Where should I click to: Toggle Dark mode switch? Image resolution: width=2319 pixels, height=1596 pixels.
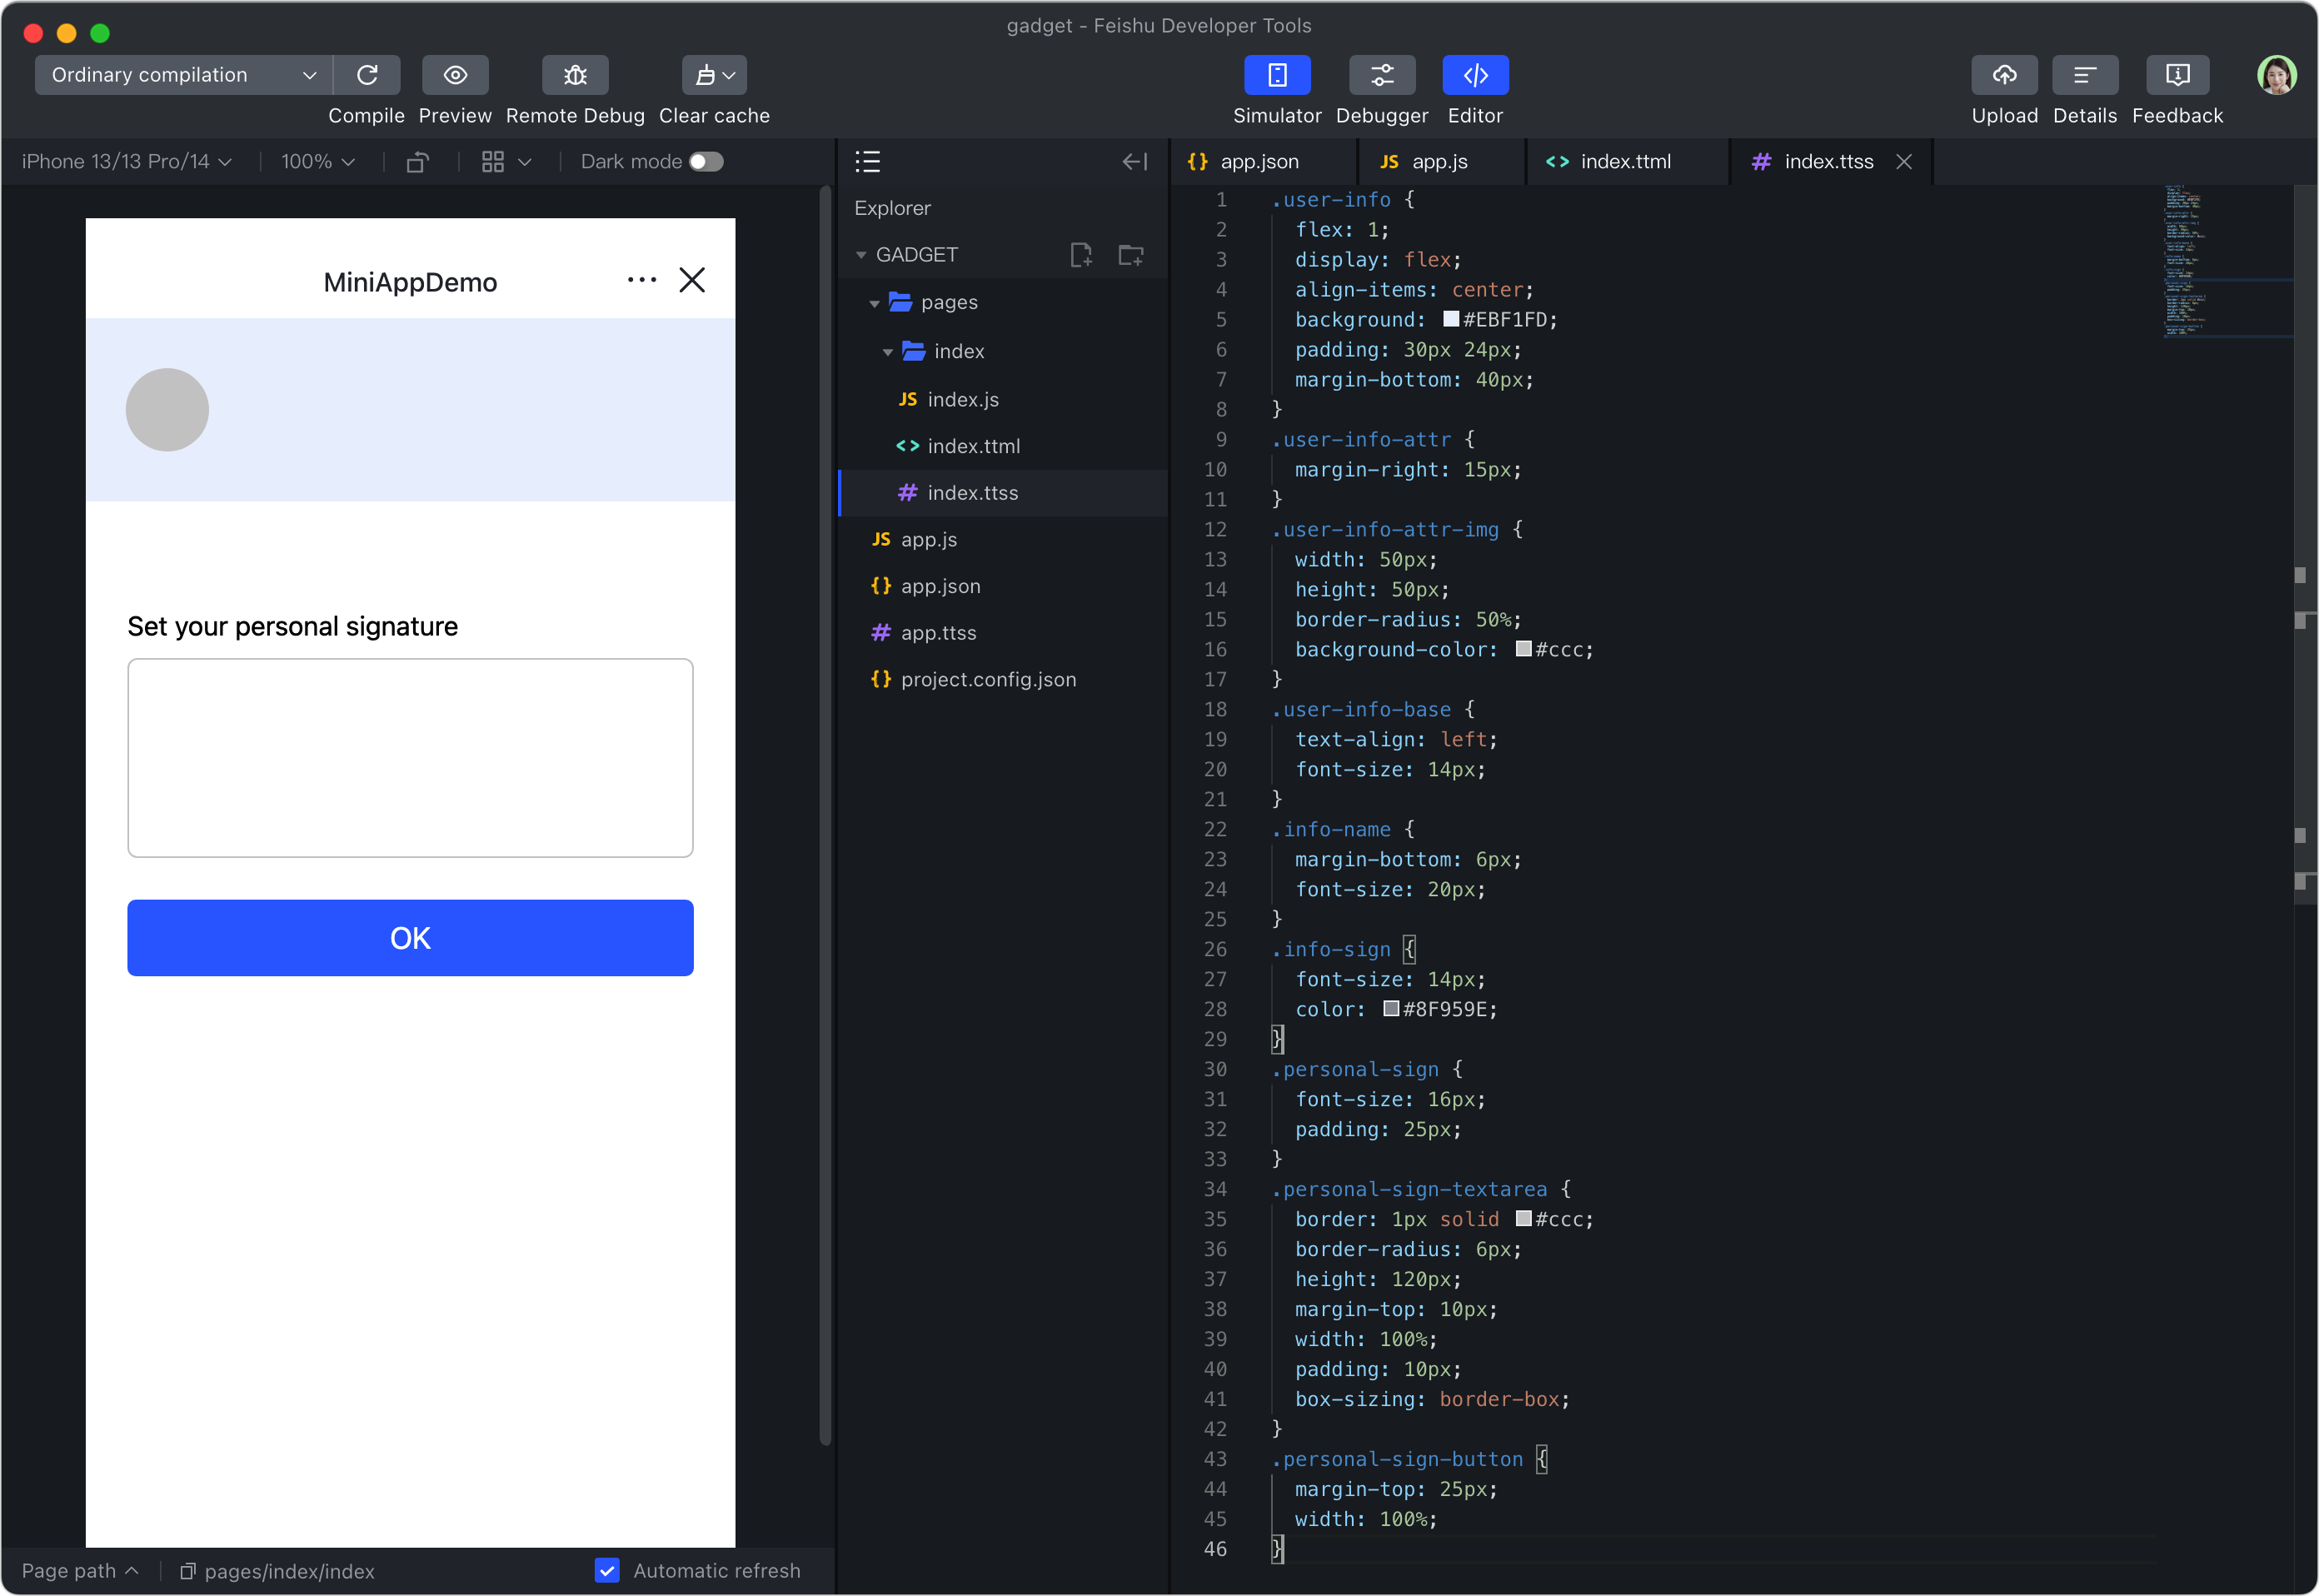706,162
